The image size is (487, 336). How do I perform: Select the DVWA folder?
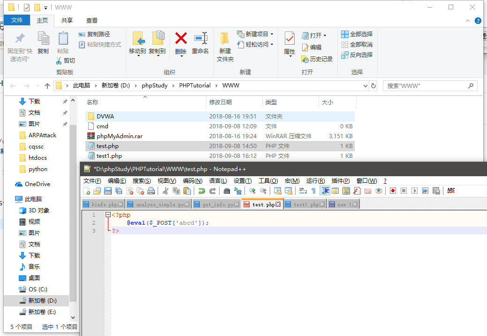pyautogui.click(x=220, y=117)
